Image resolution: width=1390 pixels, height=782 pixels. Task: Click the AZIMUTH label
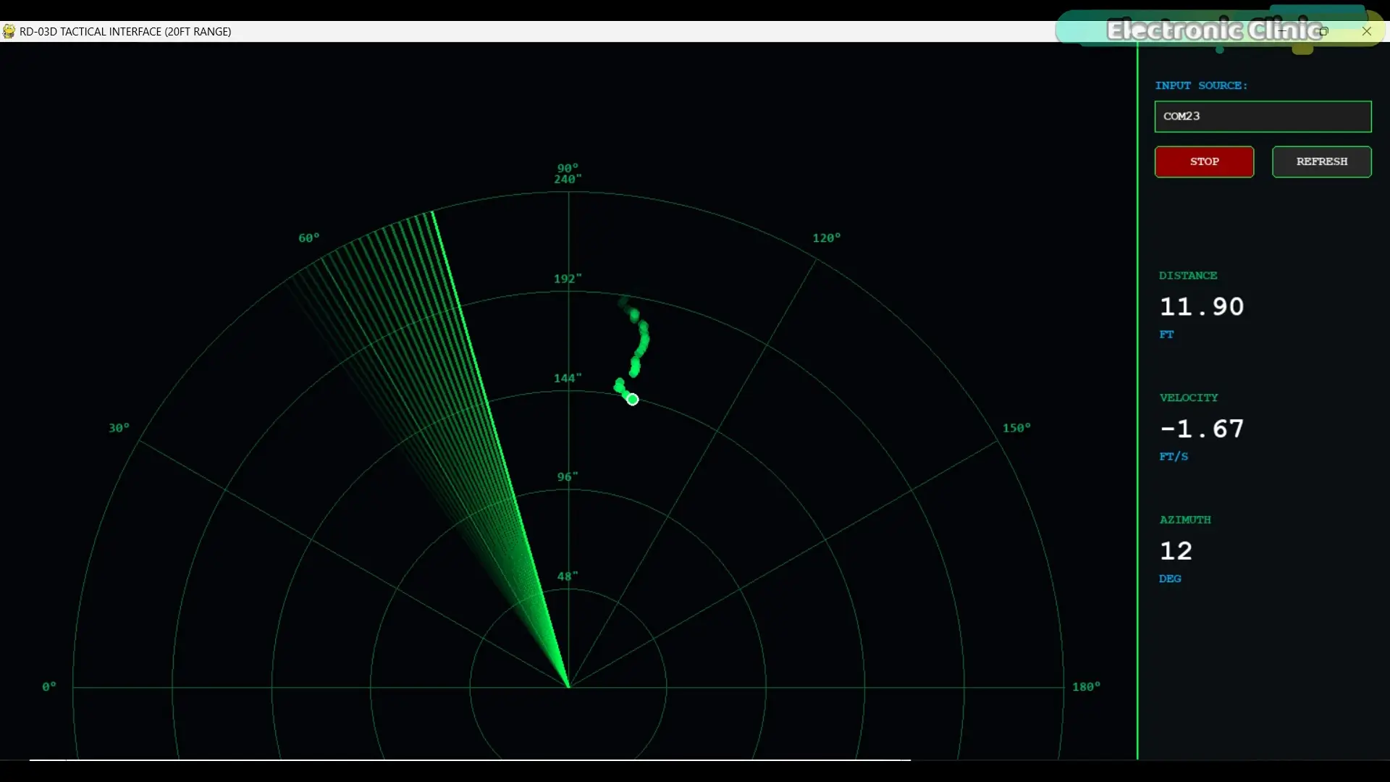1185,520
